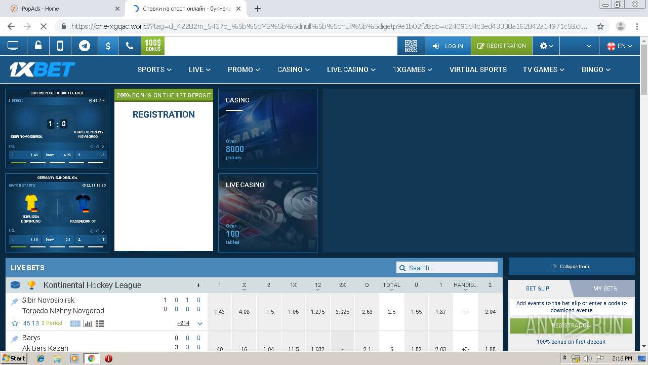Open the Chrome profile avatar

click(620, 26)
